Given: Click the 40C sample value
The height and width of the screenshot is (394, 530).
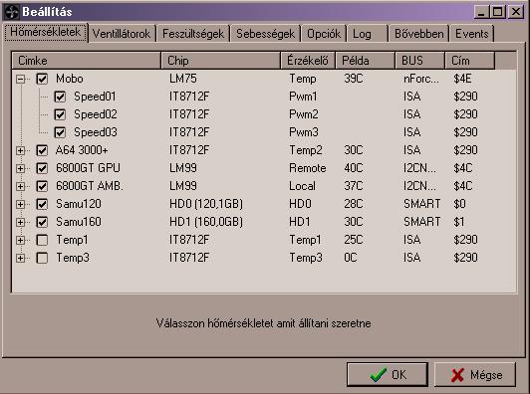Looking at the screenshot, I should click(x=354, y=168).
